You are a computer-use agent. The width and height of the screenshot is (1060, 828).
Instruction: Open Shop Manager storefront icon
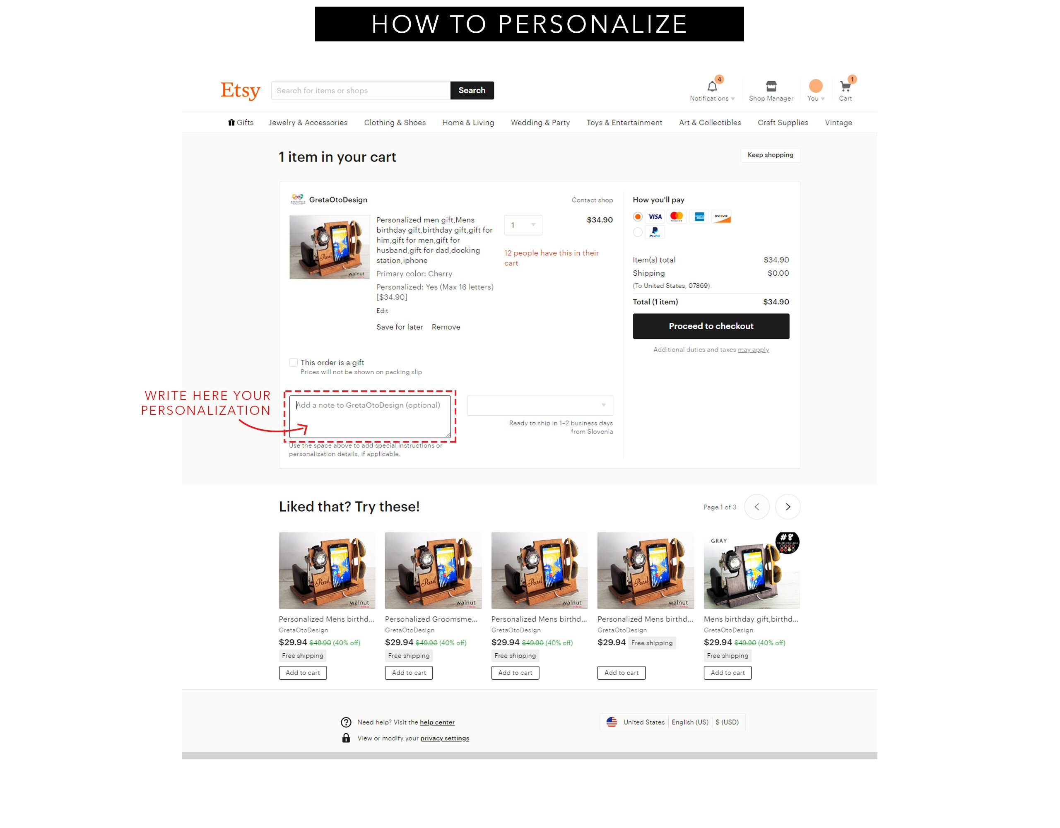point(771,86)
